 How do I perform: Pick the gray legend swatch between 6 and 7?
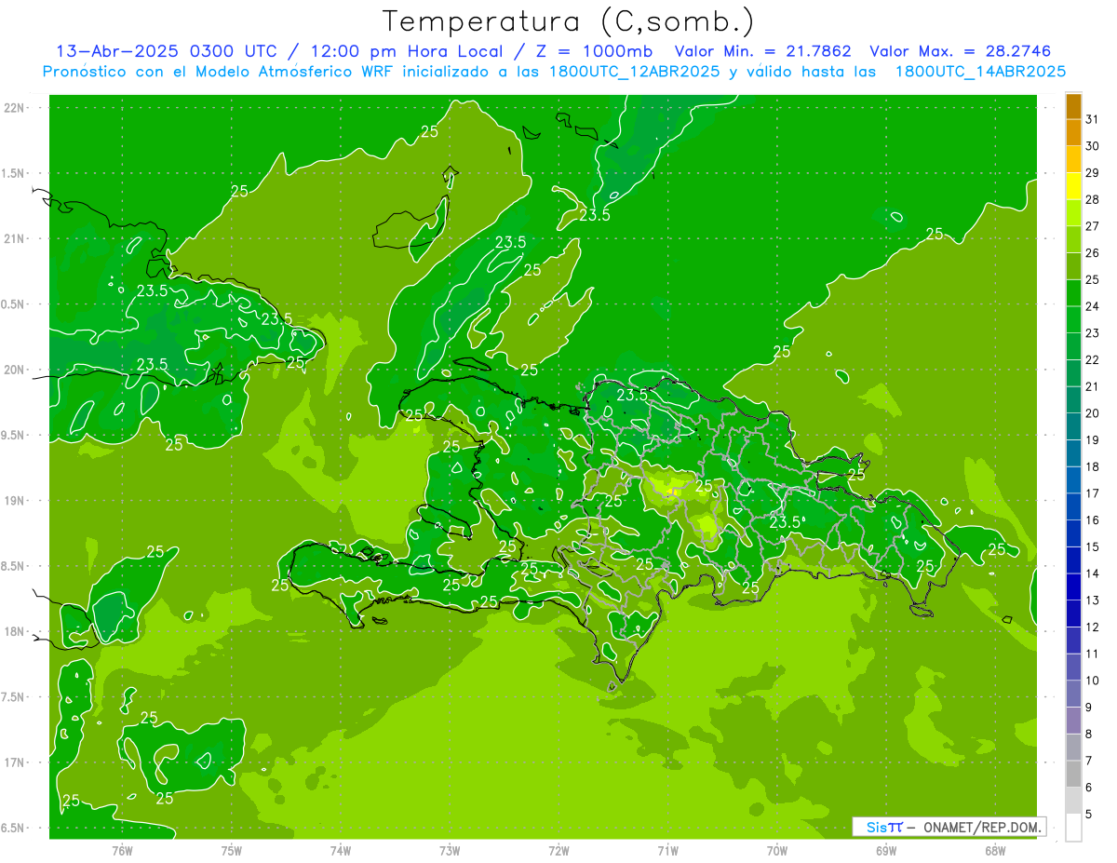[1073, 774]
